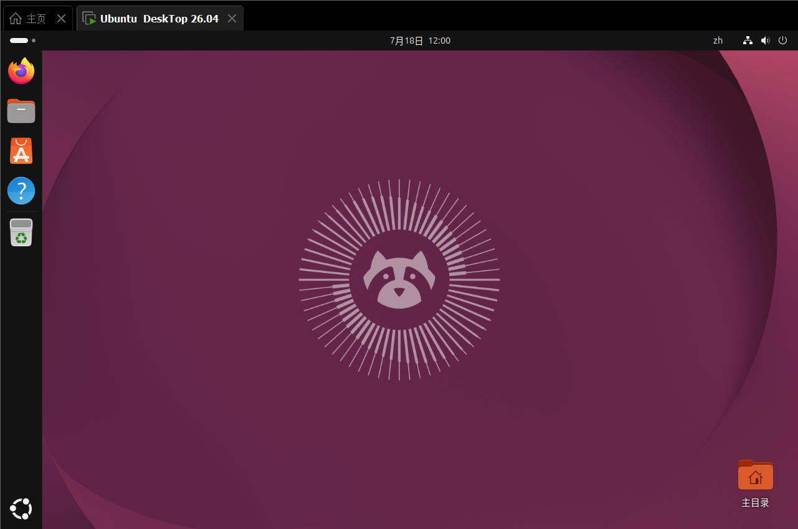Open the Help question mark icon

coord(21,191)
